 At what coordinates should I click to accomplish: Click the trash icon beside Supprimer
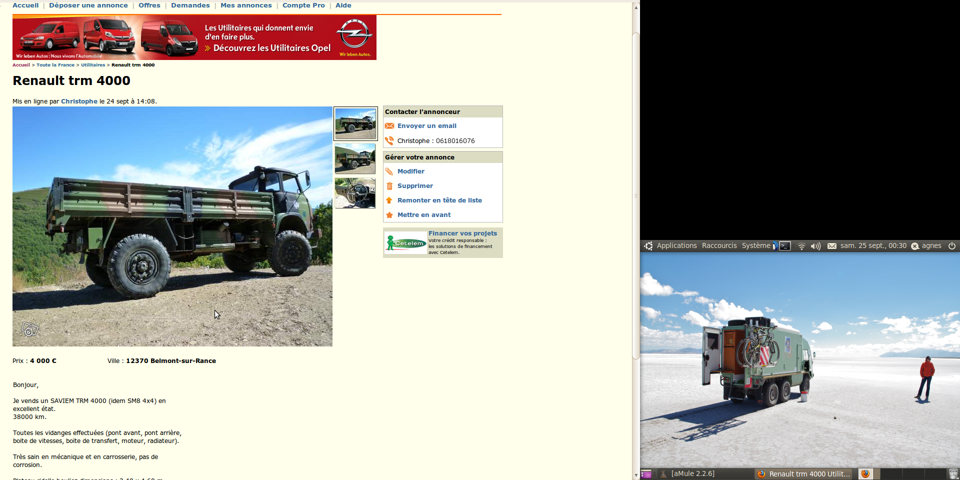[389, 186]
